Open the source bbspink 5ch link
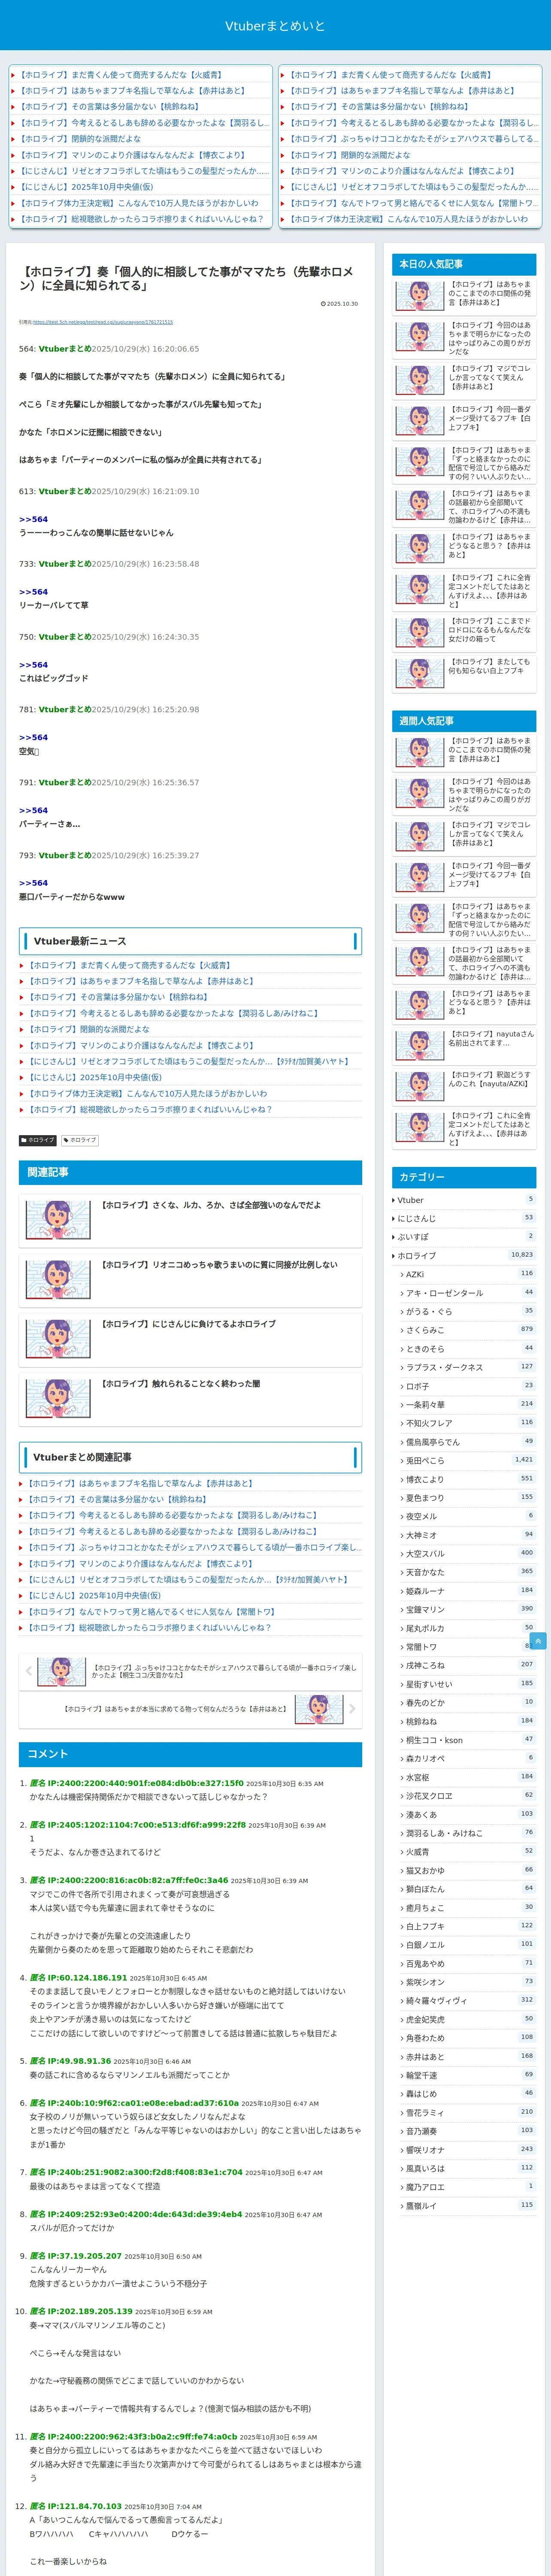Viewport: 551px width, 2576px height. tap(103, 322)
